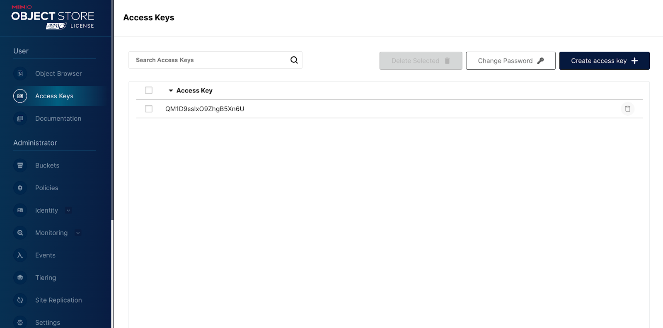
Task: Click the Policies shield icon
Action: pyautogui.click(x=20, y=188)
